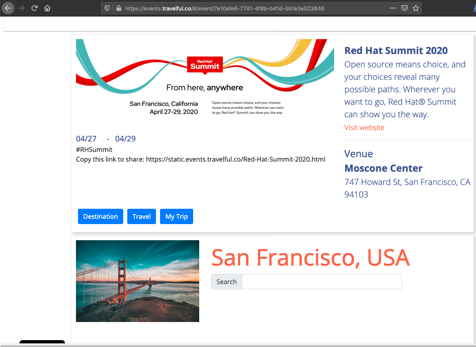Viewport: 476px width, 347px height.
Task: Open the My Trip section
Action: (176, 216)
